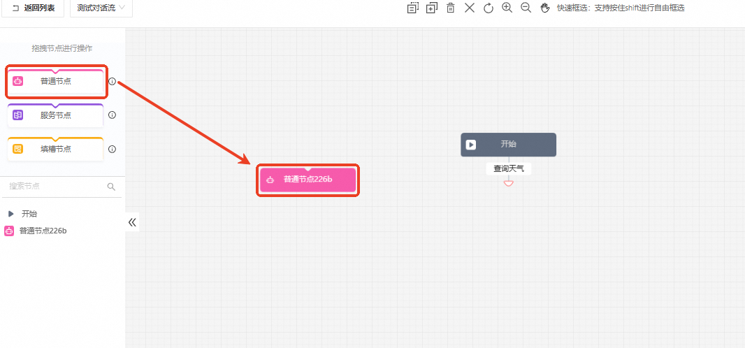
Task: Select the 普通节点 palette item
Action: tap(56, 81)
